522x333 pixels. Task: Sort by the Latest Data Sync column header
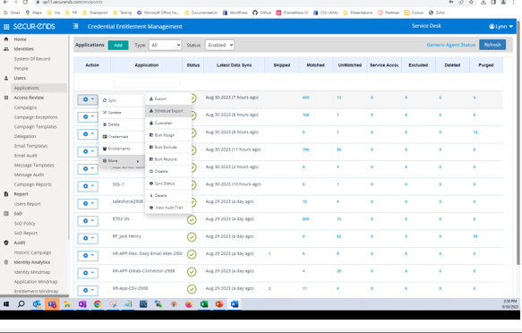click(234, 65)
